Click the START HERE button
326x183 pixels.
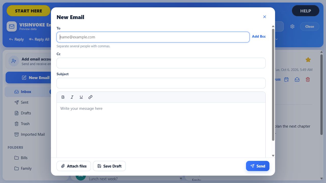click(29, 11)
